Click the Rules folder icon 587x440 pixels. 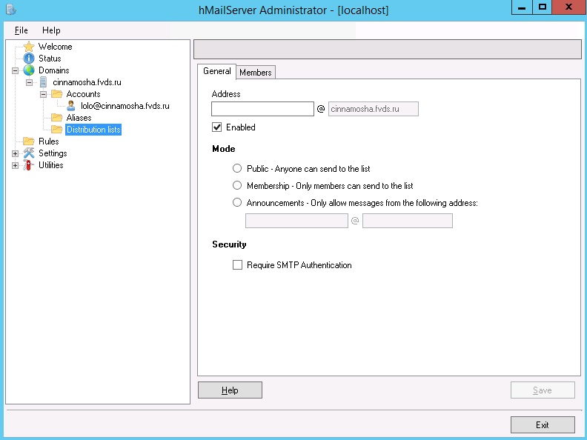click(29, 141)
